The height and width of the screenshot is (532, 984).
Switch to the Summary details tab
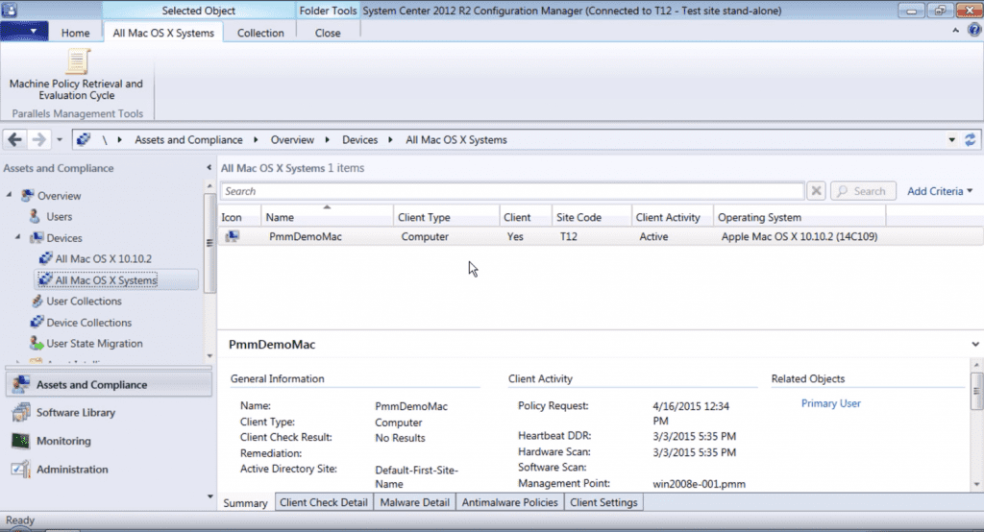(x=245, y=502)
